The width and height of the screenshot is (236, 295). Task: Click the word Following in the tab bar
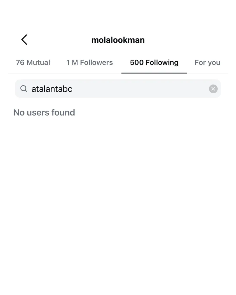pyautogui.click(x=162, y=63)
